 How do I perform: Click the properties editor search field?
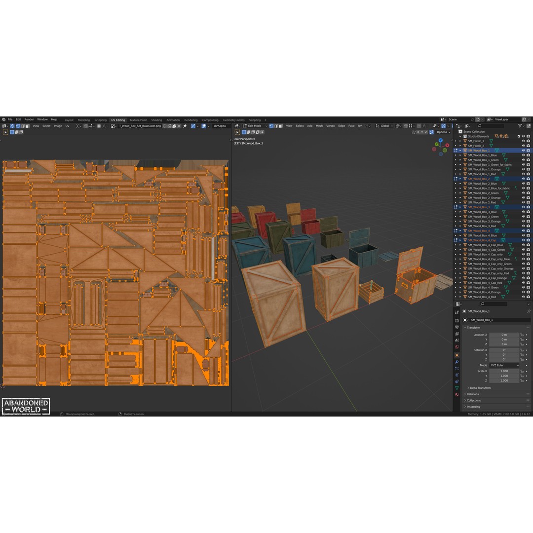(493, 304)
